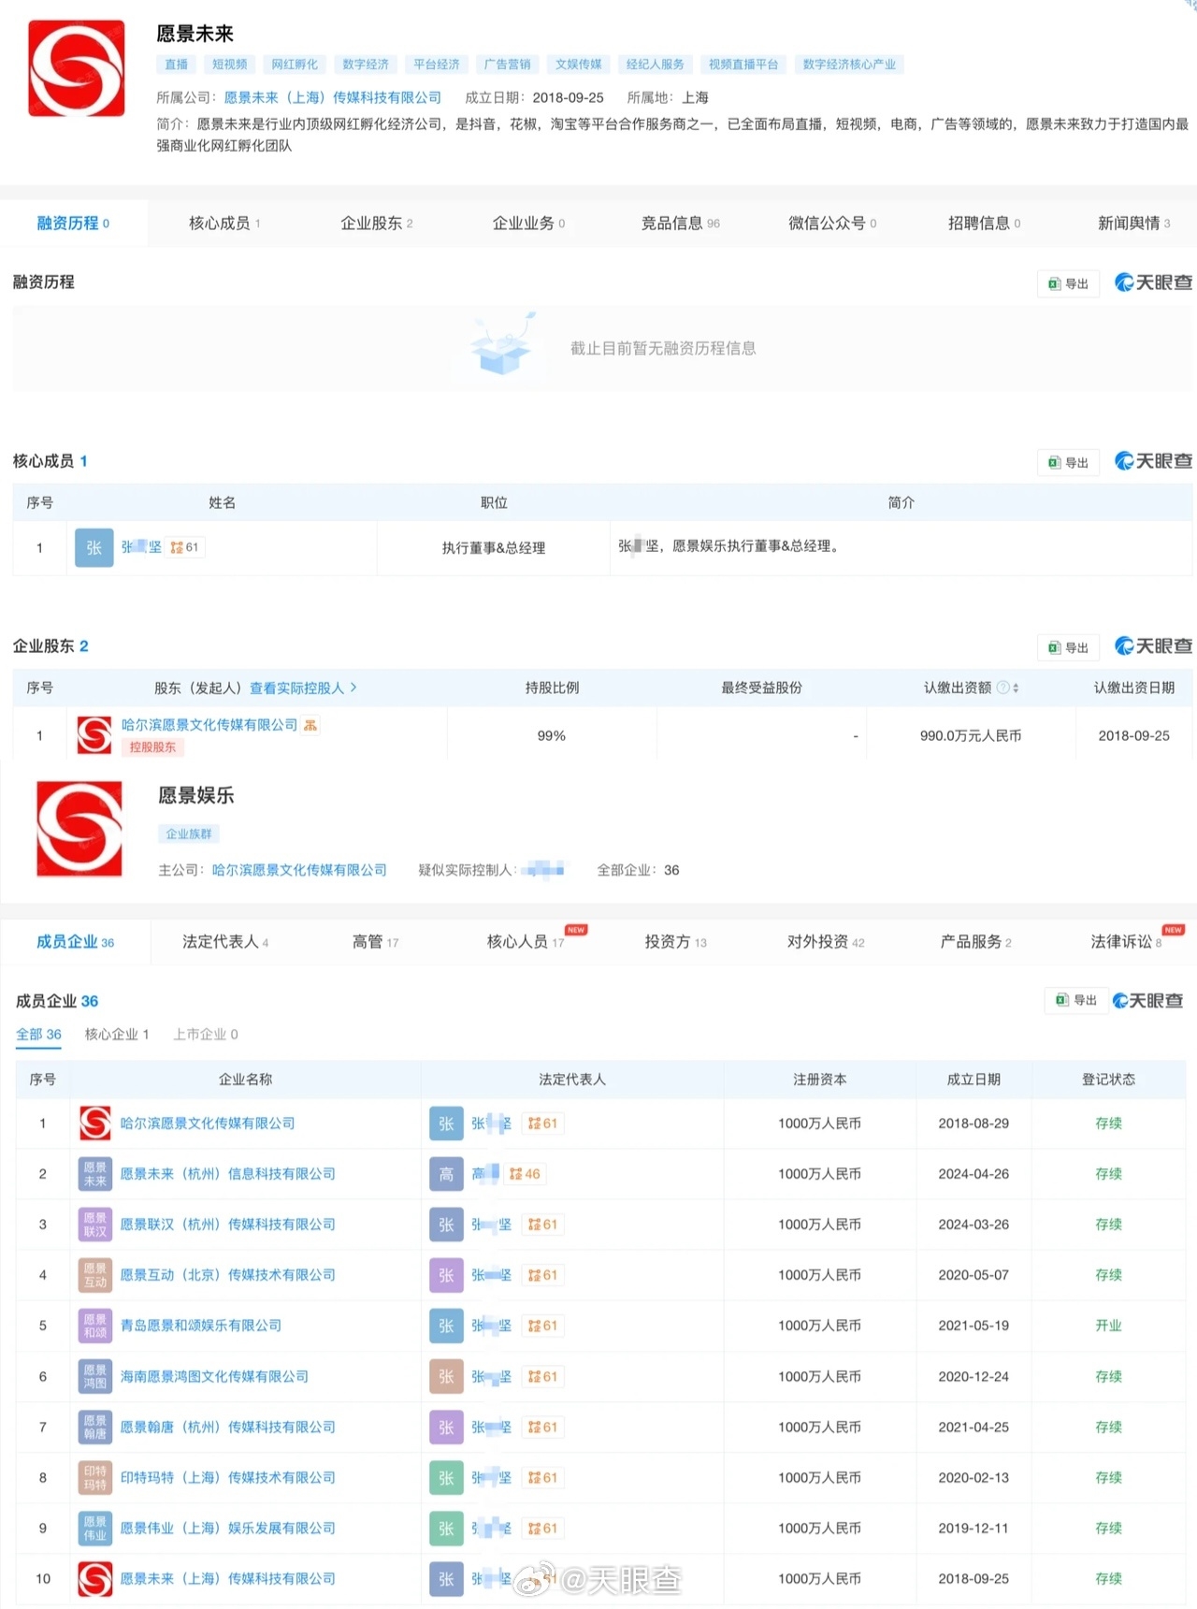Click export icon in 成员企业 section
The height and width of the screenshot is (1609, 1197).
coord(1062,1000)
